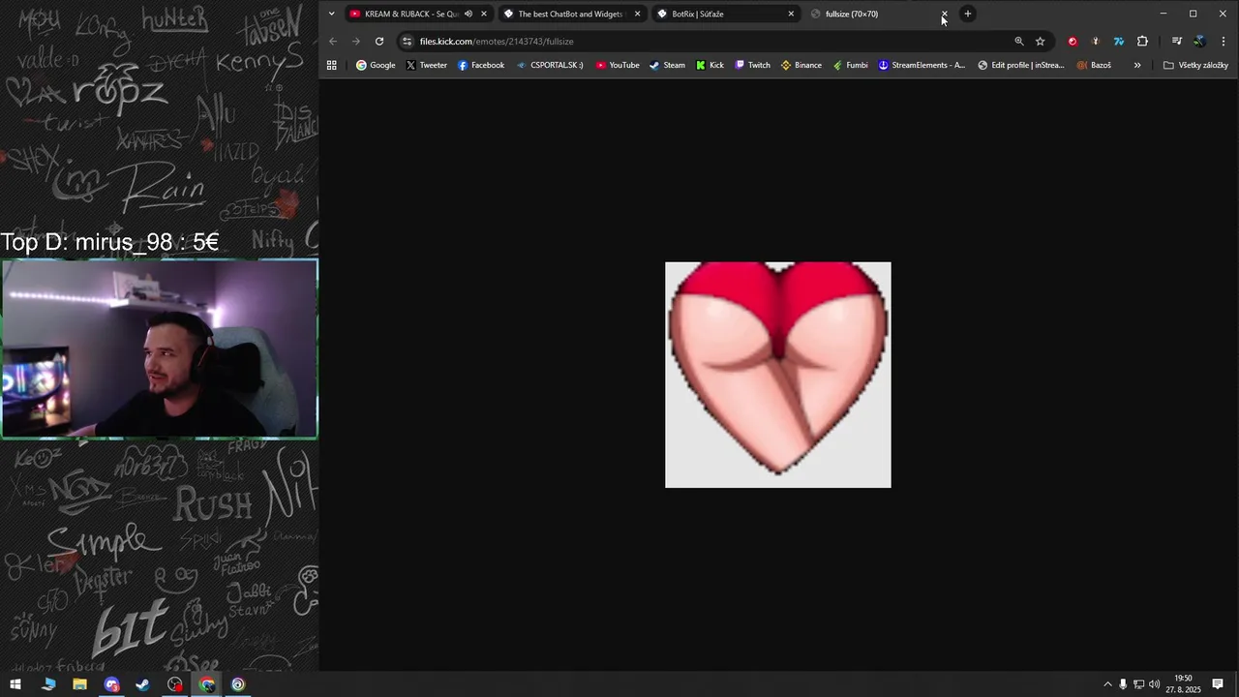Open the Windows Start menu

pos(15,684)
